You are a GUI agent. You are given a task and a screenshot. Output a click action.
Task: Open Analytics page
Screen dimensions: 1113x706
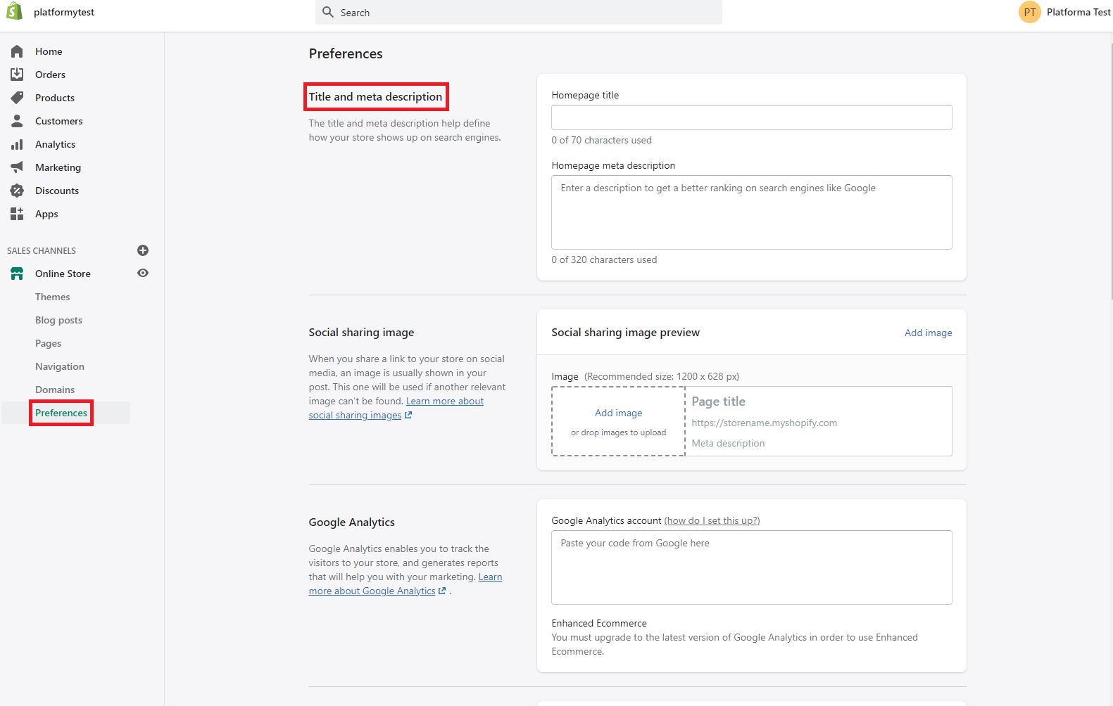pos(56,144)
